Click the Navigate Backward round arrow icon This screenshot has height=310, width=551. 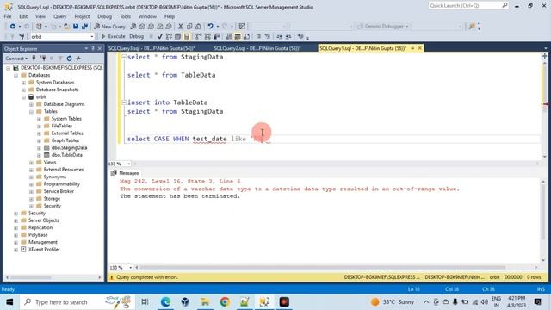click(13, 27)
